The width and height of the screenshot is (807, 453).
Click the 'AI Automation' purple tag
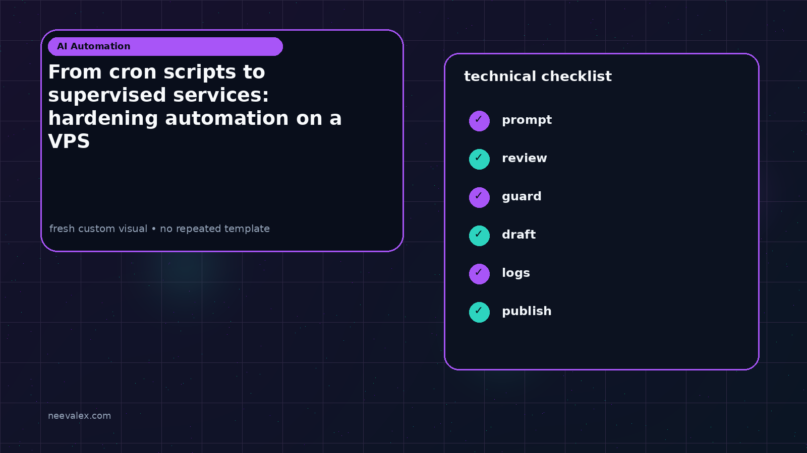pos(165,46)
